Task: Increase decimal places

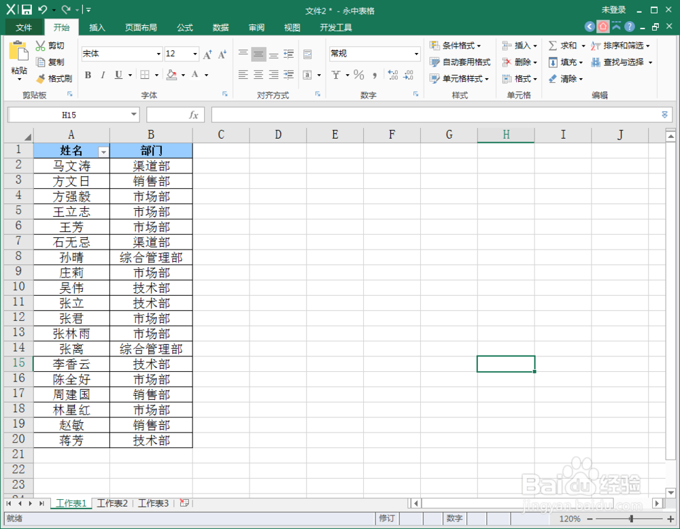Action: click(393, 75)
